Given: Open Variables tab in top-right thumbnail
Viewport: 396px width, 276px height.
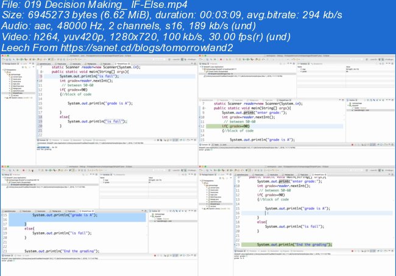Looking at the screenshot, I should click(x=304, y=63).
